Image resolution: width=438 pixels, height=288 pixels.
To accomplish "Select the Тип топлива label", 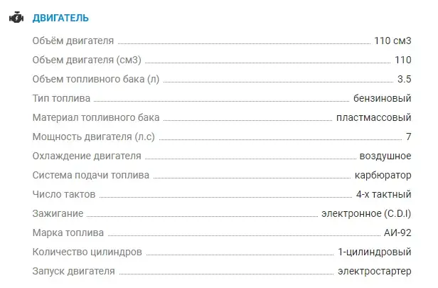I will (61, 98).
